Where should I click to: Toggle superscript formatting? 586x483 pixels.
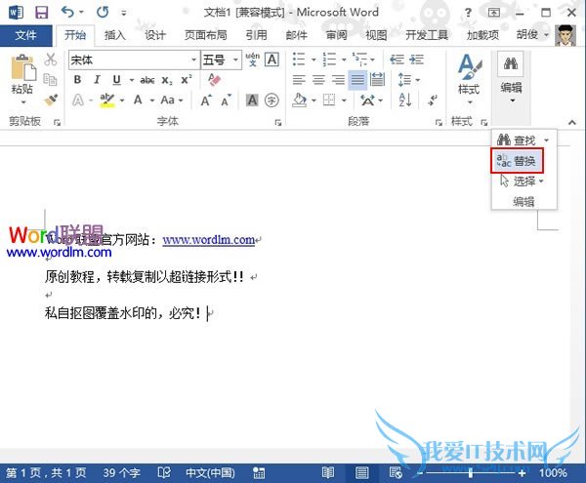tap(187, 79)
